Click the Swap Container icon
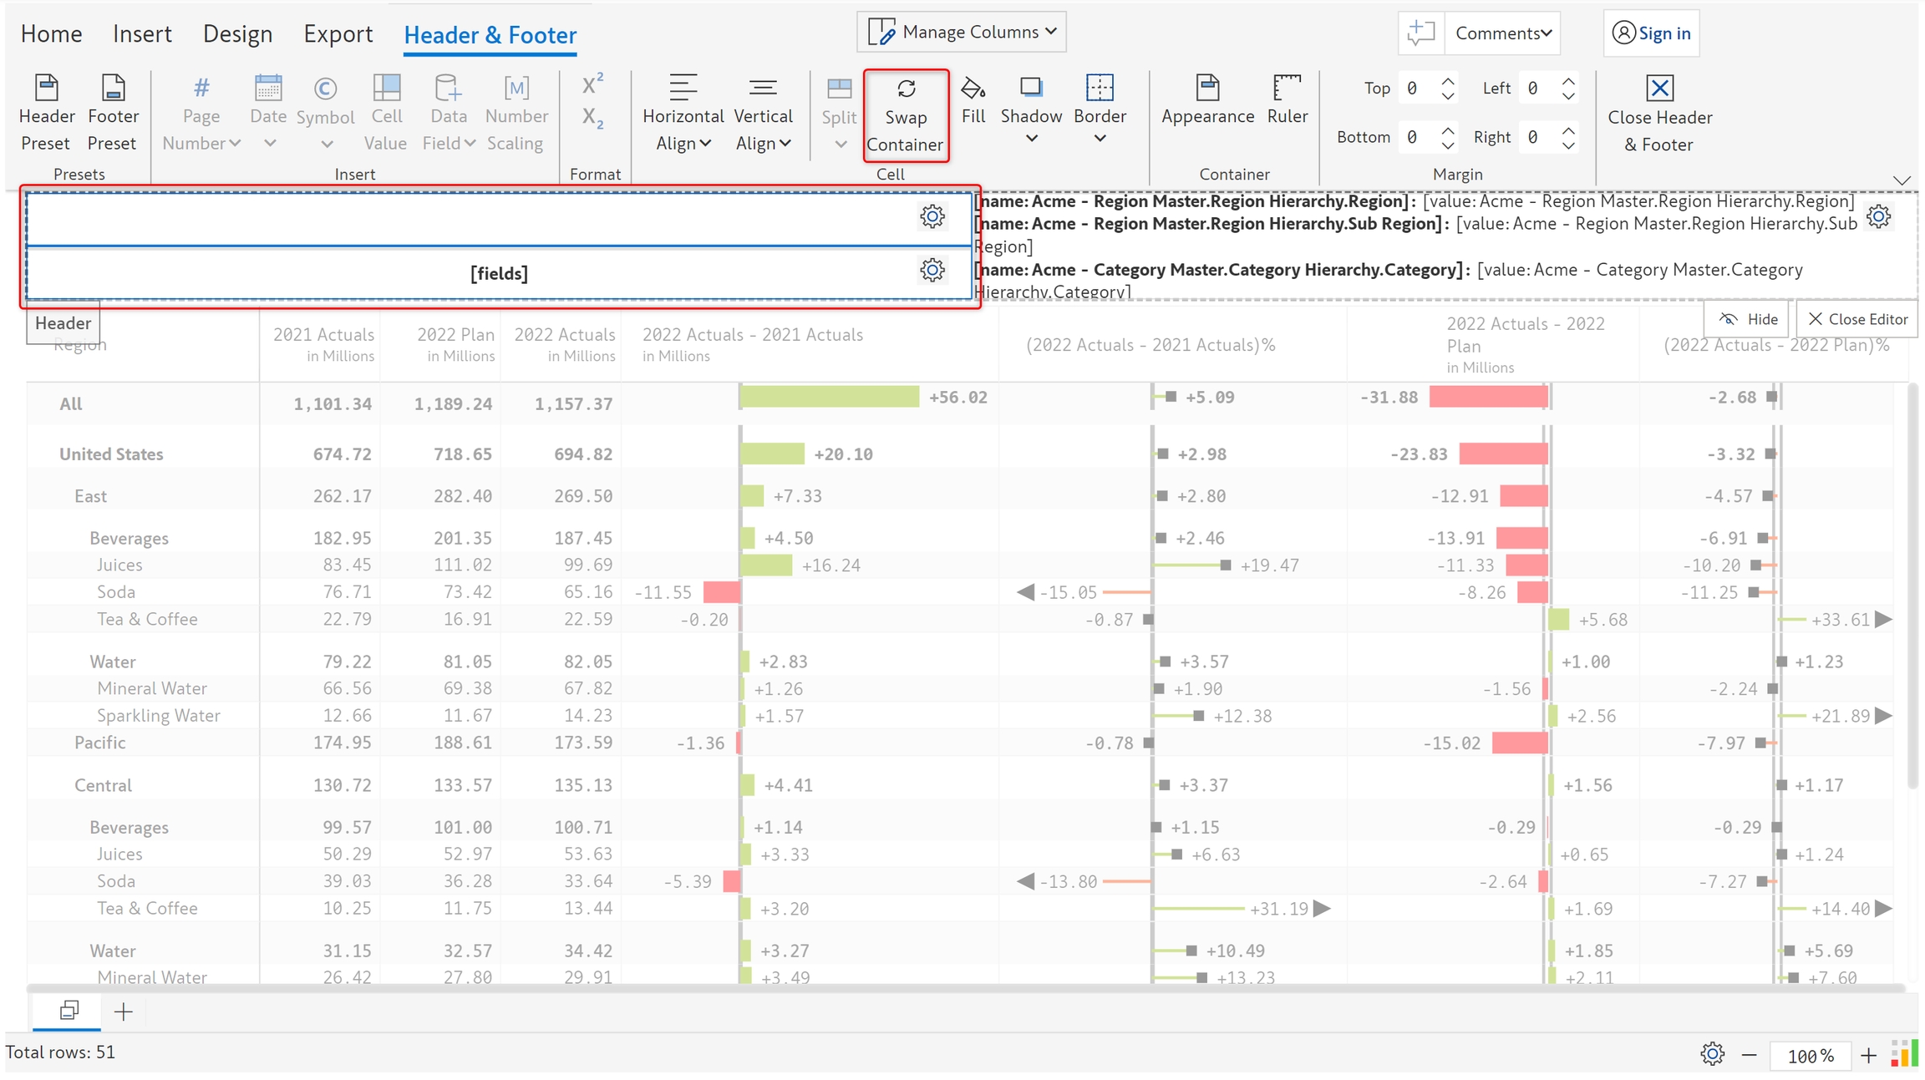 coord(906,89)
